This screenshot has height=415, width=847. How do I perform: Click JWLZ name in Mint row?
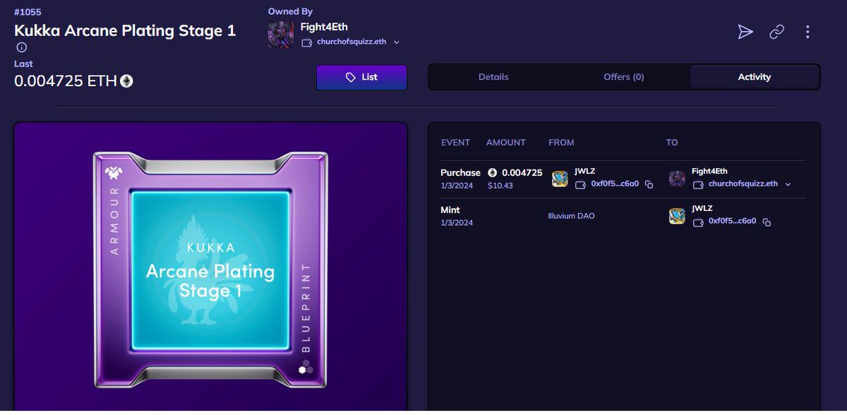(x=702, y=208)
